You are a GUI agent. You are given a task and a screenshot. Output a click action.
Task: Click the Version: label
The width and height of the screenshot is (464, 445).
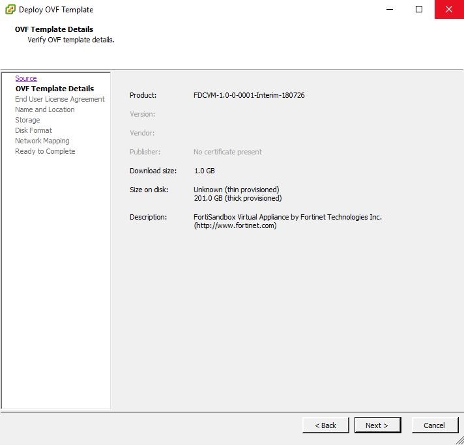coord(142,114)
